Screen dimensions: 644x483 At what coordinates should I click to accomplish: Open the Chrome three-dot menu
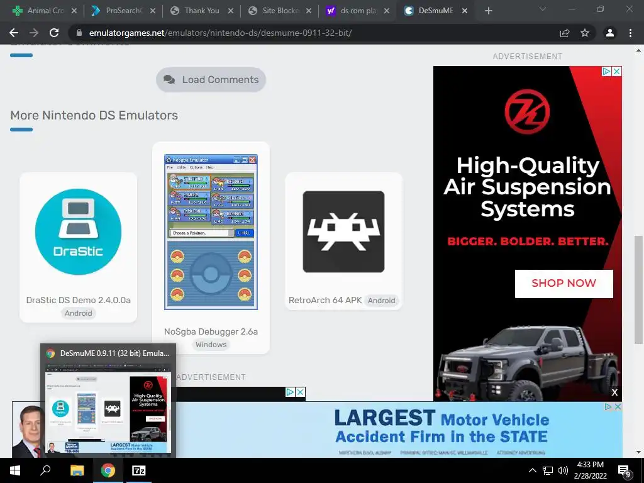coord(630,33)
